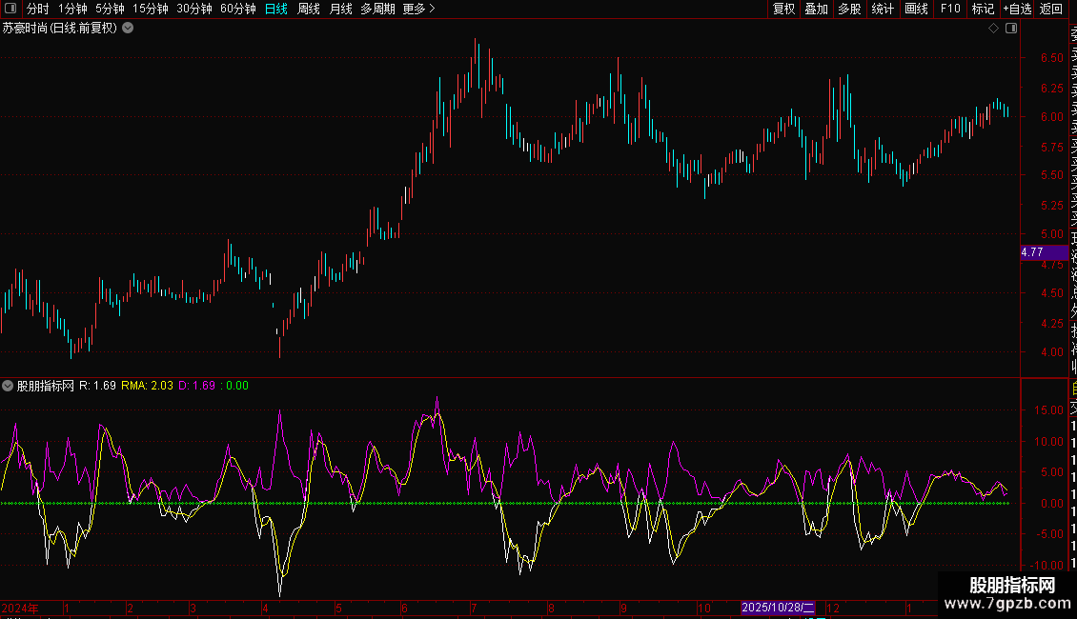Image resolution: width=1077 pixels, height=619 pixels.
Task: Select the 60分钟 period tab
Action: coord(237,9)
